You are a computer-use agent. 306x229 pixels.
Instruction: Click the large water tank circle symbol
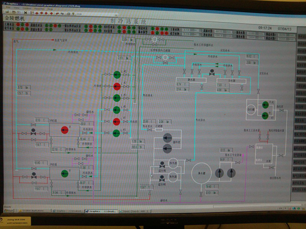point(201,173)
